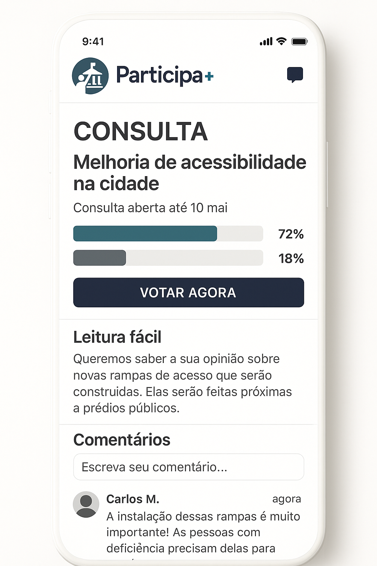Focus the "Escreva seu comentário..." field
Screen dimensions: 377x566
[188, 467]
